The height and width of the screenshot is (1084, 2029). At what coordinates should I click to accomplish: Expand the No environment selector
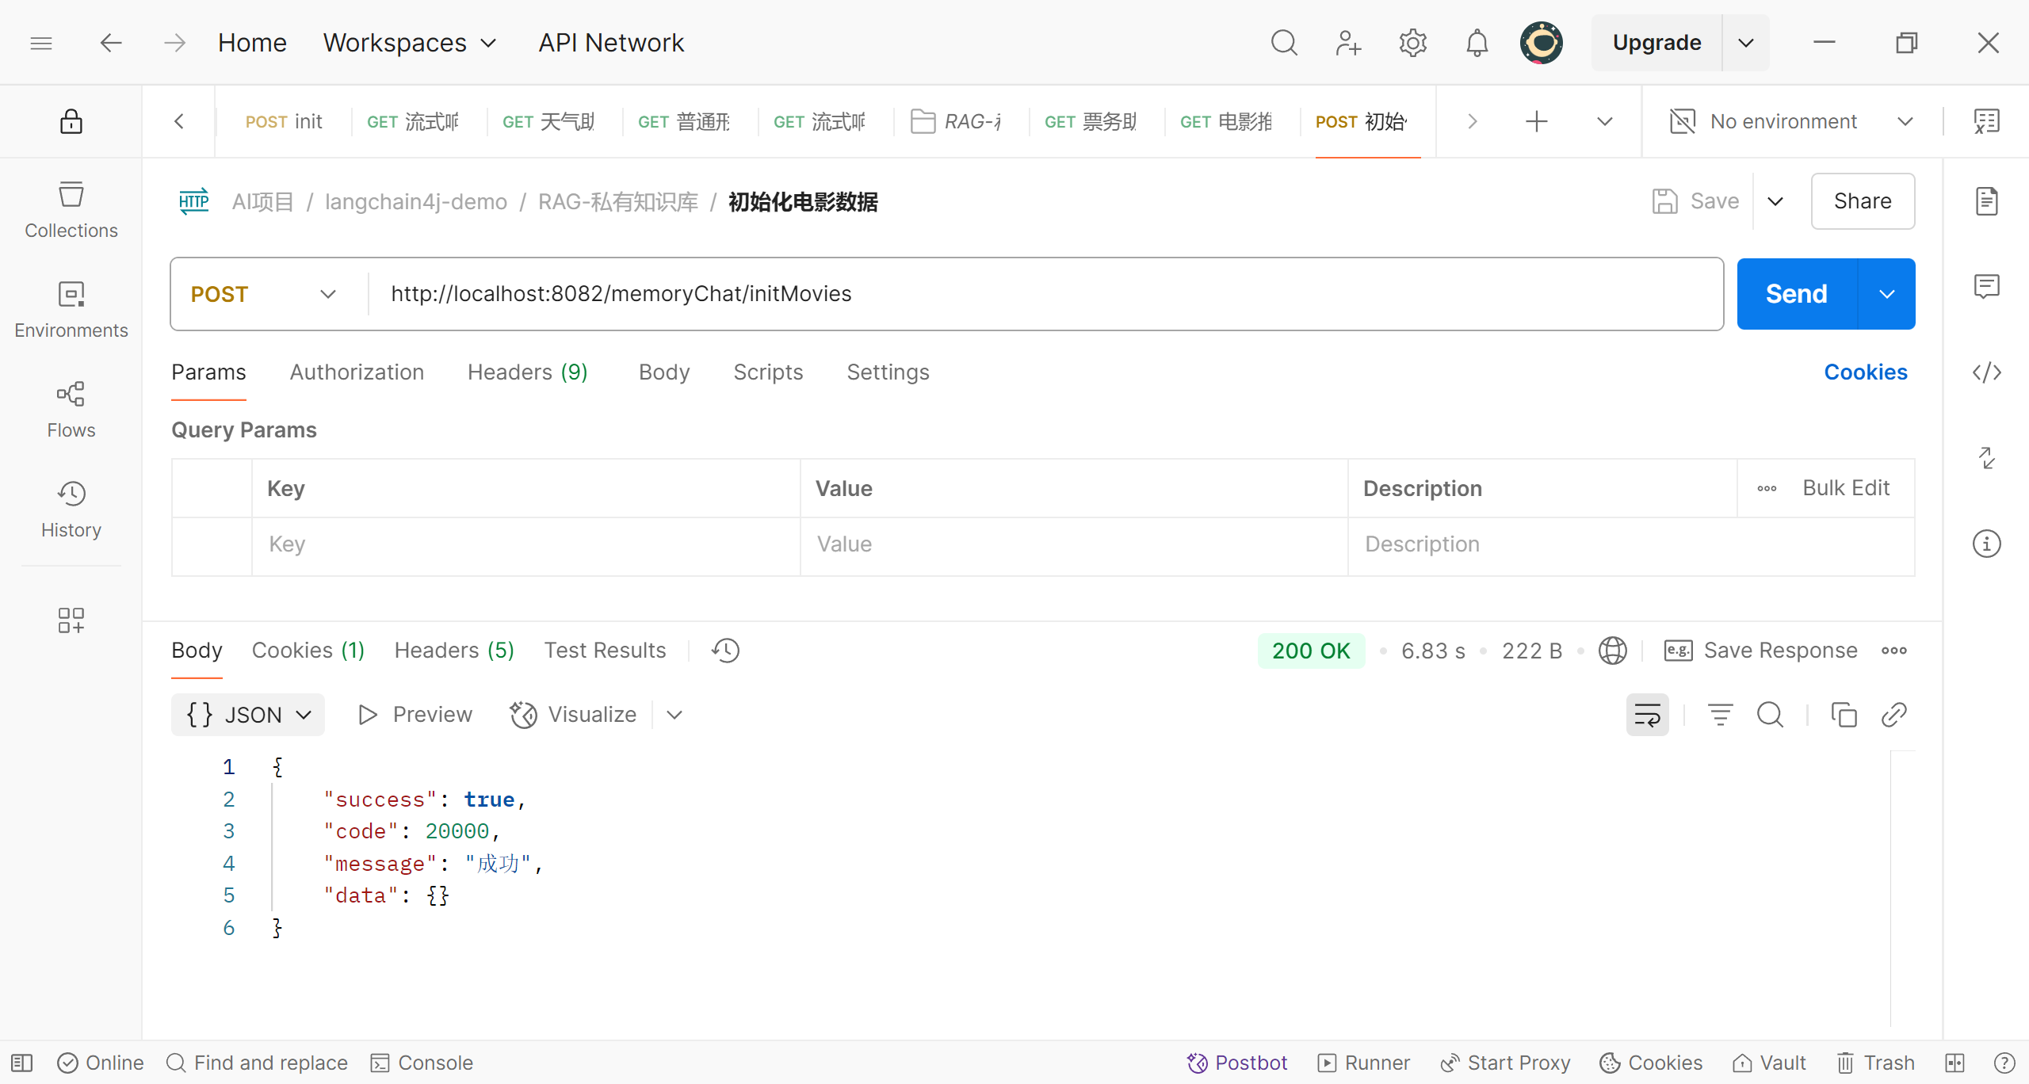(x=1791, y=121)
